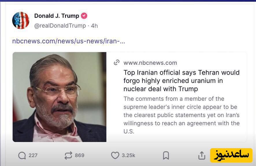Click www.nbcnews.com source label
256x166 pixels.
150,63
